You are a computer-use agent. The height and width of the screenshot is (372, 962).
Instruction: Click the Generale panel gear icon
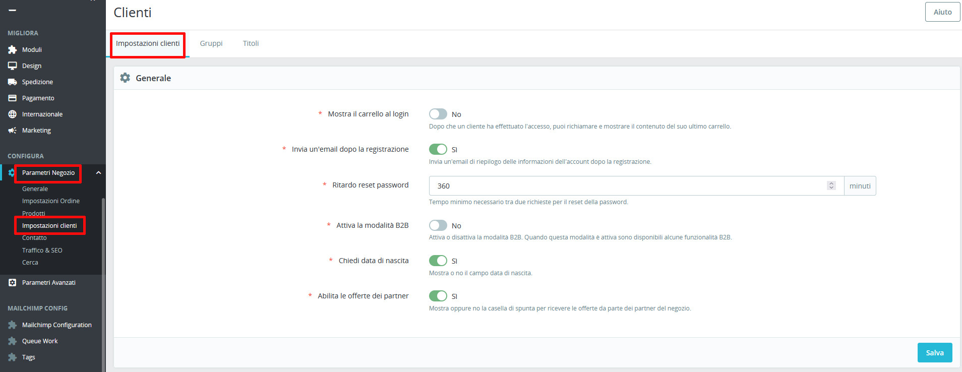point(125,78)
